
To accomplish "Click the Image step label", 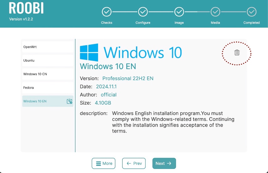I will pyautogui.click(x=179, y=23).
